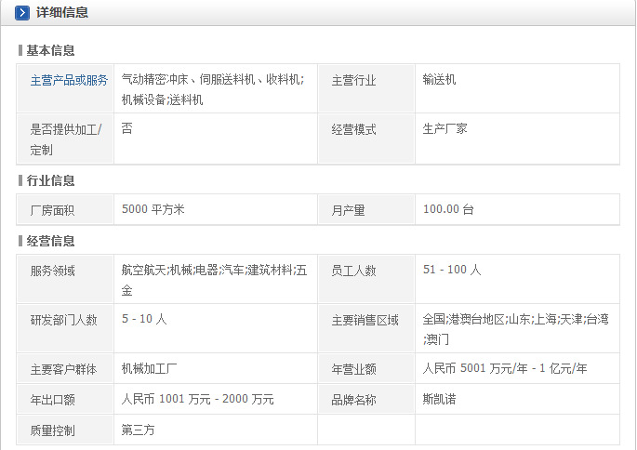Click the 年出口额 label cell

[x=65, y=399]
